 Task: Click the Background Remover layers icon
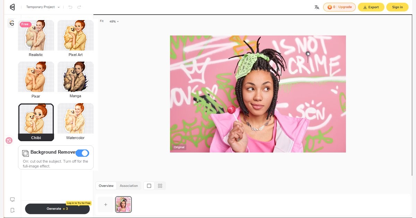pos(25,153)
